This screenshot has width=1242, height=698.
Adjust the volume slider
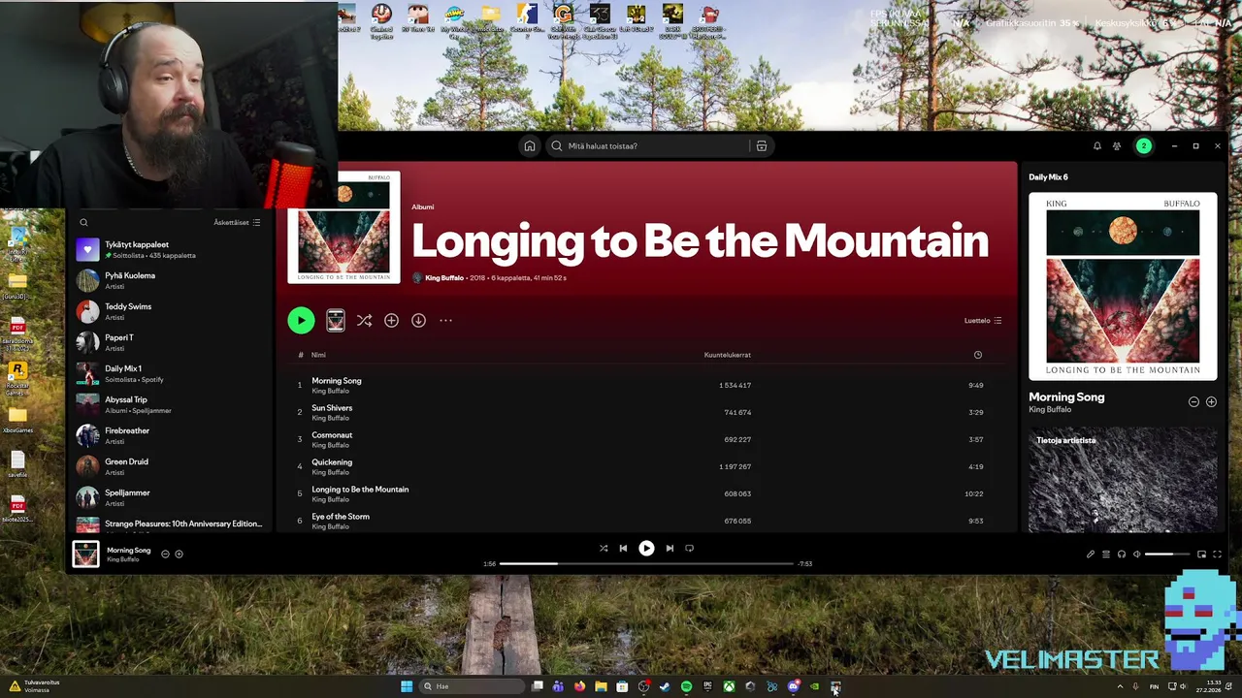(x=1166, y=555)
